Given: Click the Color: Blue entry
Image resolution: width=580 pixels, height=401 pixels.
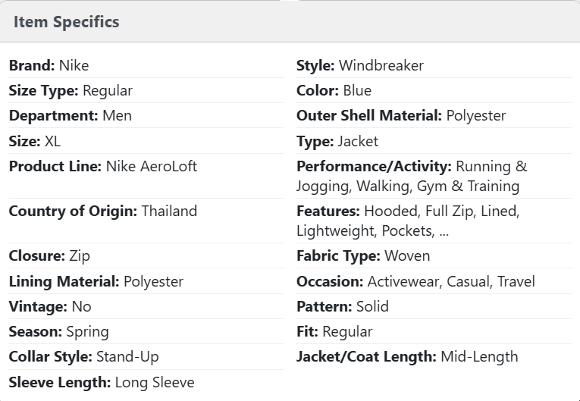Looking at the screenshot, I should coord(434,91).
